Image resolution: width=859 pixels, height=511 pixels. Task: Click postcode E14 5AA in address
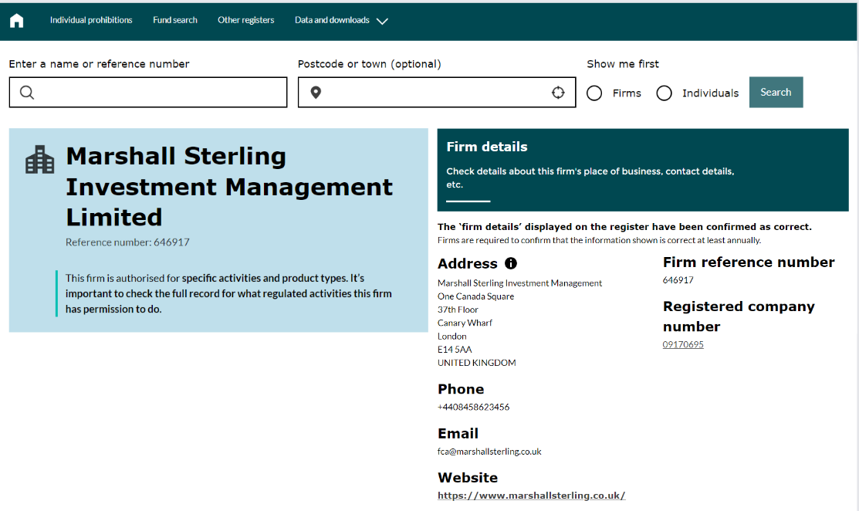pos(454,350)
